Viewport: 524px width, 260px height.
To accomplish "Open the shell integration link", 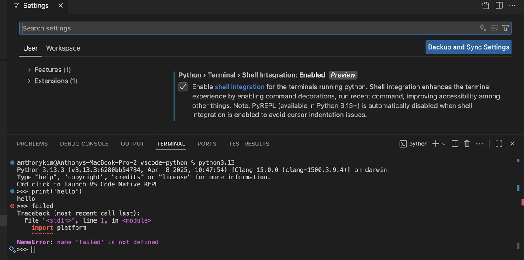I will coord(239,87).
